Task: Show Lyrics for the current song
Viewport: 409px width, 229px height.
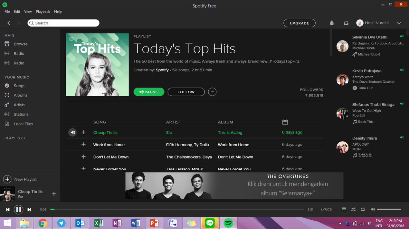Action: pyautogui.click(x=326, y=209)
